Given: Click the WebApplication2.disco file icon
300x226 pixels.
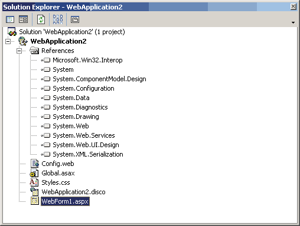Looking at the screenshot, I should click(x=34, y=191).
